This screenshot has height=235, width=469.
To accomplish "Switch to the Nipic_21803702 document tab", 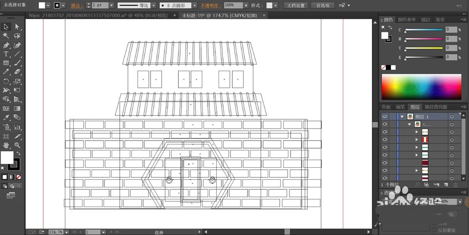I will (98, 15).
